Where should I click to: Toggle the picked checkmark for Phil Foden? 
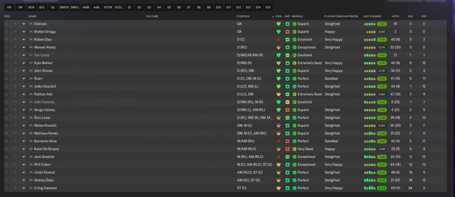(x=6, y=164)
